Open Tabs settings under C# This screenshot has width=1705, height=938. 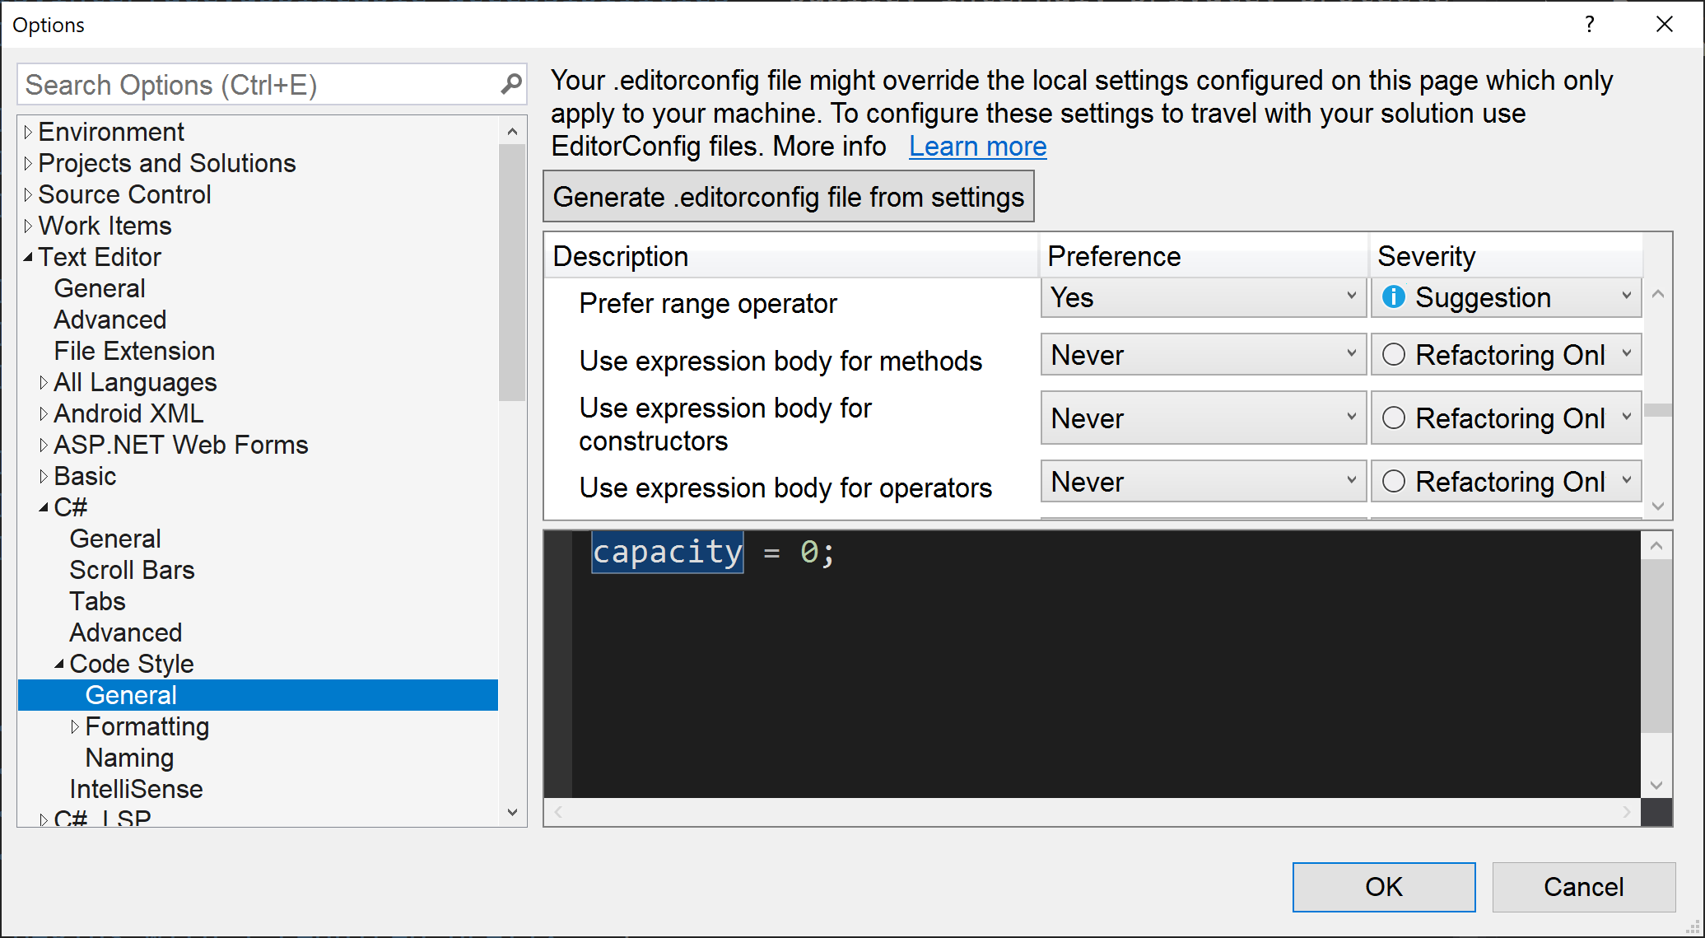(x=97, y=601)
